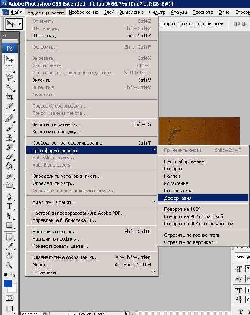Choose Вклеить menu entry
250x315 pixels.
point(92,80)
